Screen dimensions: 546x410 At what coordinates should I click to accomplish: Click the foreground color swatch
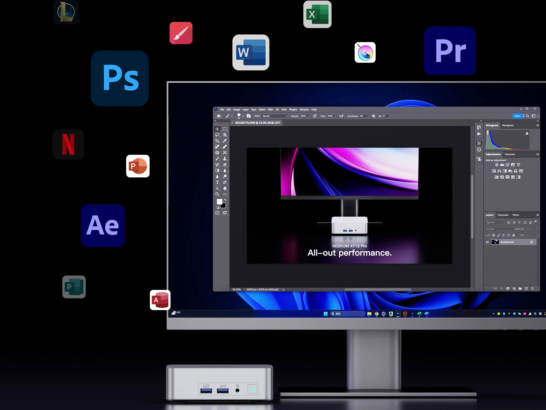point(219,202)
